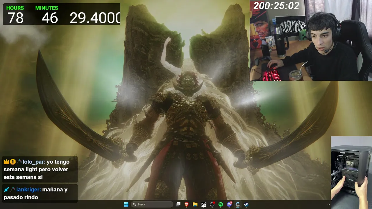Click the crown badge next to lolo_par
This screenshot has height=209, width=372.
point(6,162)
